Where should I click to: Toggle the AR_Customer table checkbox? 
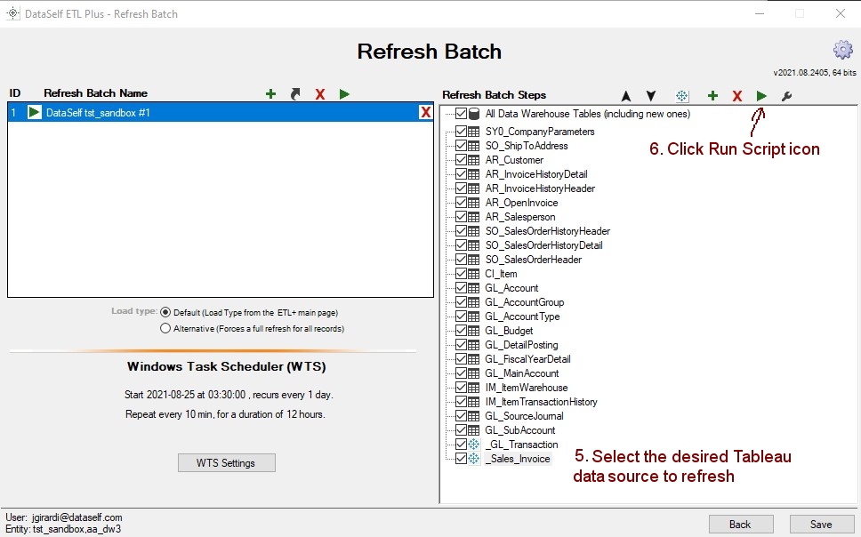pos(461,160)
